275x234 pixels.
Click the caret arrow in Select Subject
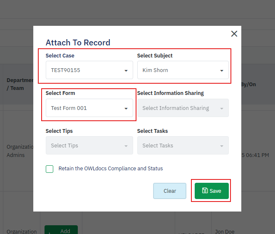[x=222, y=71]
